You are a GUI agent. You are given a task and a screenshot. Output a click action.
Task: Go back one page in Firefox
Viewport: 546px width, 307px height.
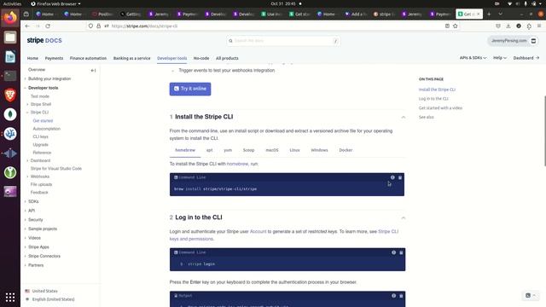click(x=27, y=26)
